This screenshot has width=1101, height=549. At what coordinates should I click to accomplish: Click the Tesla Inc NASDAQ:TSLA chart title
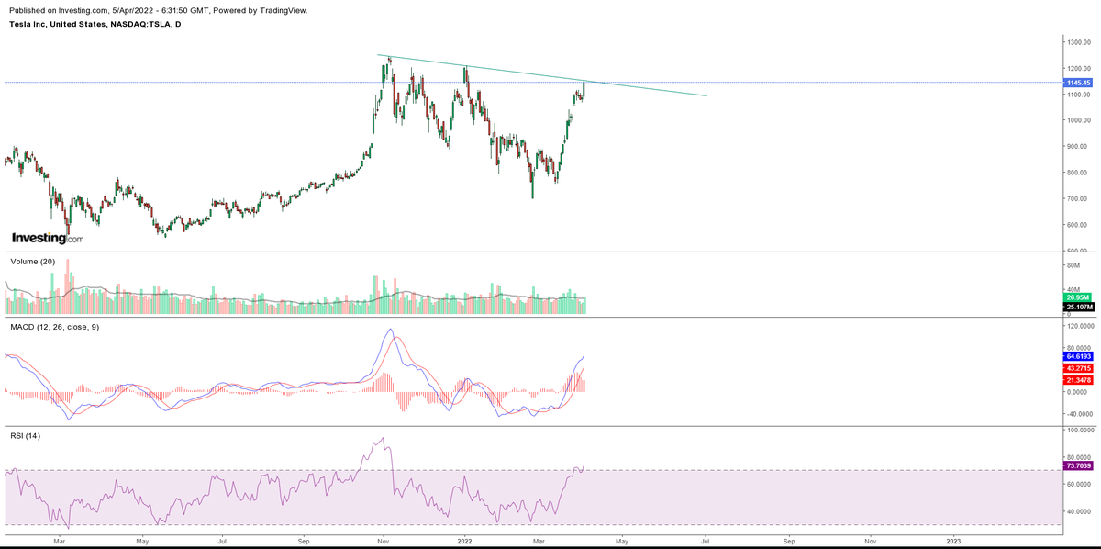(95, 24)
